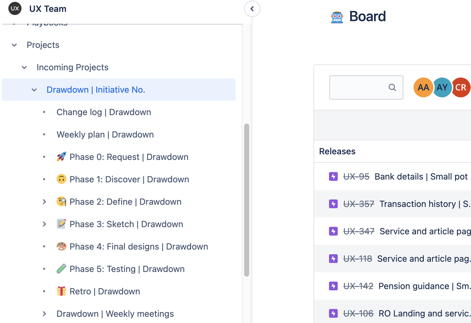
Task: Select the AY user avatar filter
Action: coord(442,87)
